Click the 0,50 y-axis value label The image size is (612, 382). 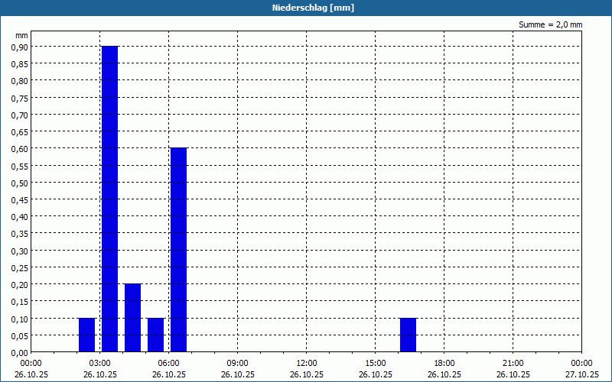(x=20, y=183)
